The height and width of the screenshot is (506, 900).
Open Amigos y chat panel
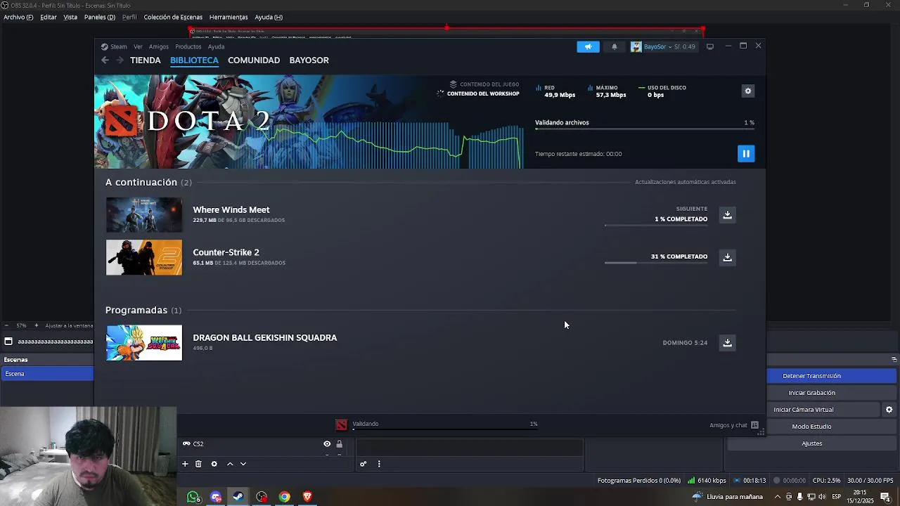734,425
